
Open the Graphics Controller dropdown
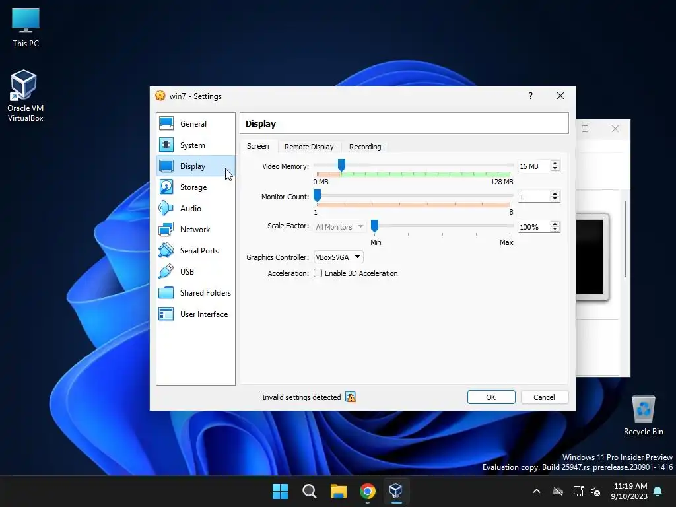point(339,257)
